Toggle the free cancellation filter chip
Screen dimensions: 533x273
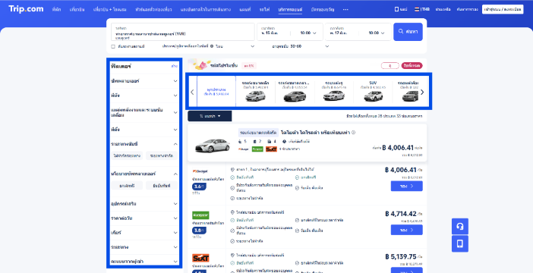[x=127, y=185]
